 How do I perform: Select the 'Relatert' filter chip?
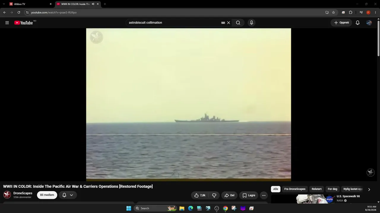(x=316, y=189)
